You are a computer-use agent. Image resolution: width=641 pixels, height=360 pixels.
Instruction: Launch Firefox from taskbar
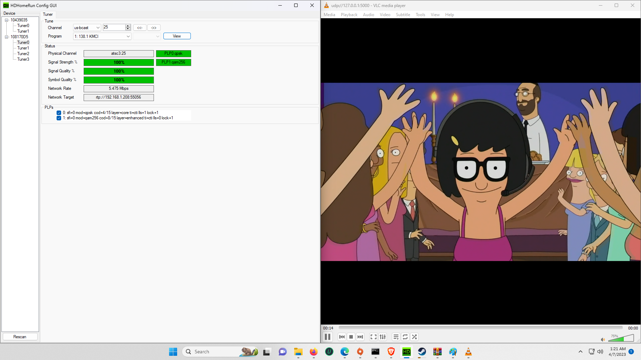313,352
